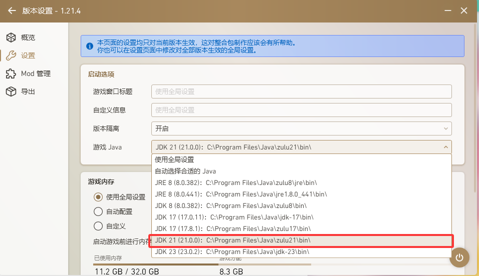Select JDK 8 (8.0.382) zulu8
Viewport: 479px width, 276px height.
tap(302, 206)
